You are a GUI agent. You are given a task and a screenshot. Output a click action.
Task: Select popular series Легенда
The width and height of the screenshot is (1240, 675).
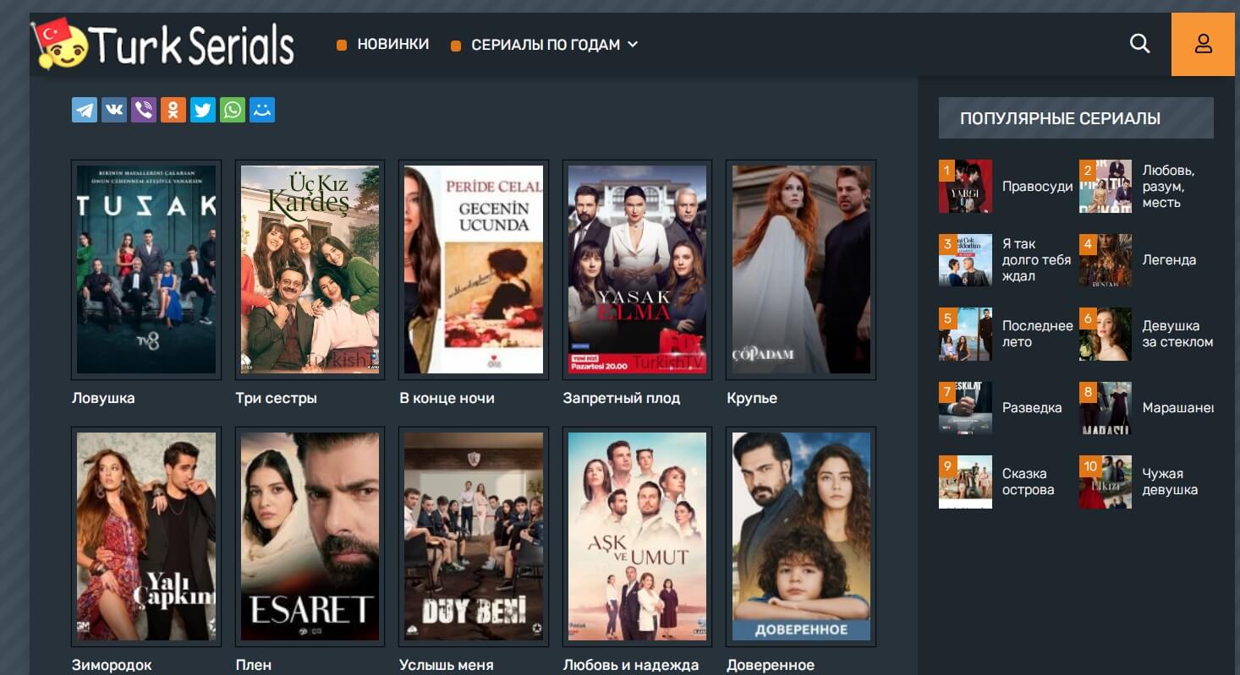(x=1169, y=260)
